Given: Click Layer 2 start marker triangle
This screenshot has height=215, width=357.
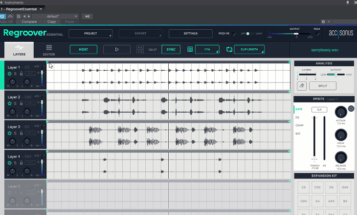Looking at the screenshot, I should point(47,92).
